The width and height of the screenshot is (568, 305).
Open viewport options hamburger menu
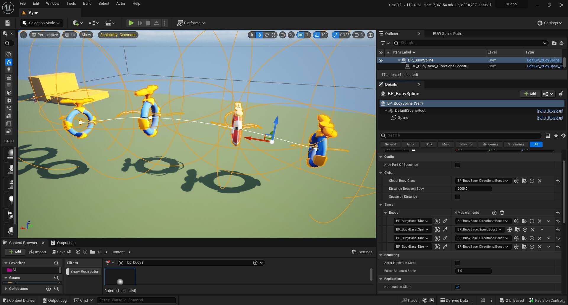[x=23, y=35]
